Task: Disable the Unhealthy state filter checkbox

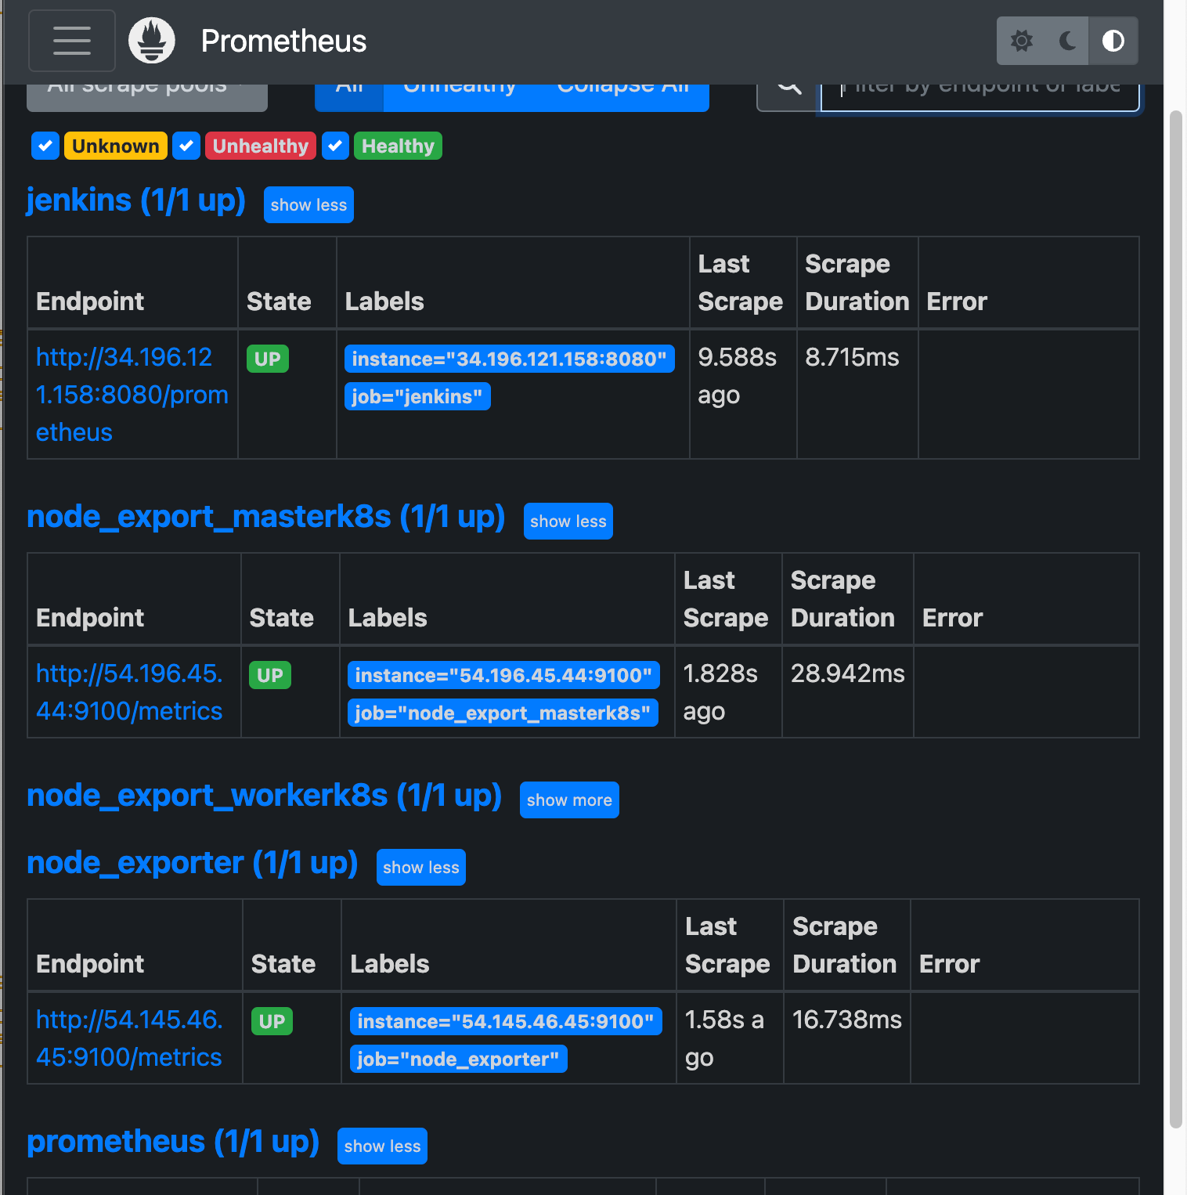Action: tap(186, 146)
